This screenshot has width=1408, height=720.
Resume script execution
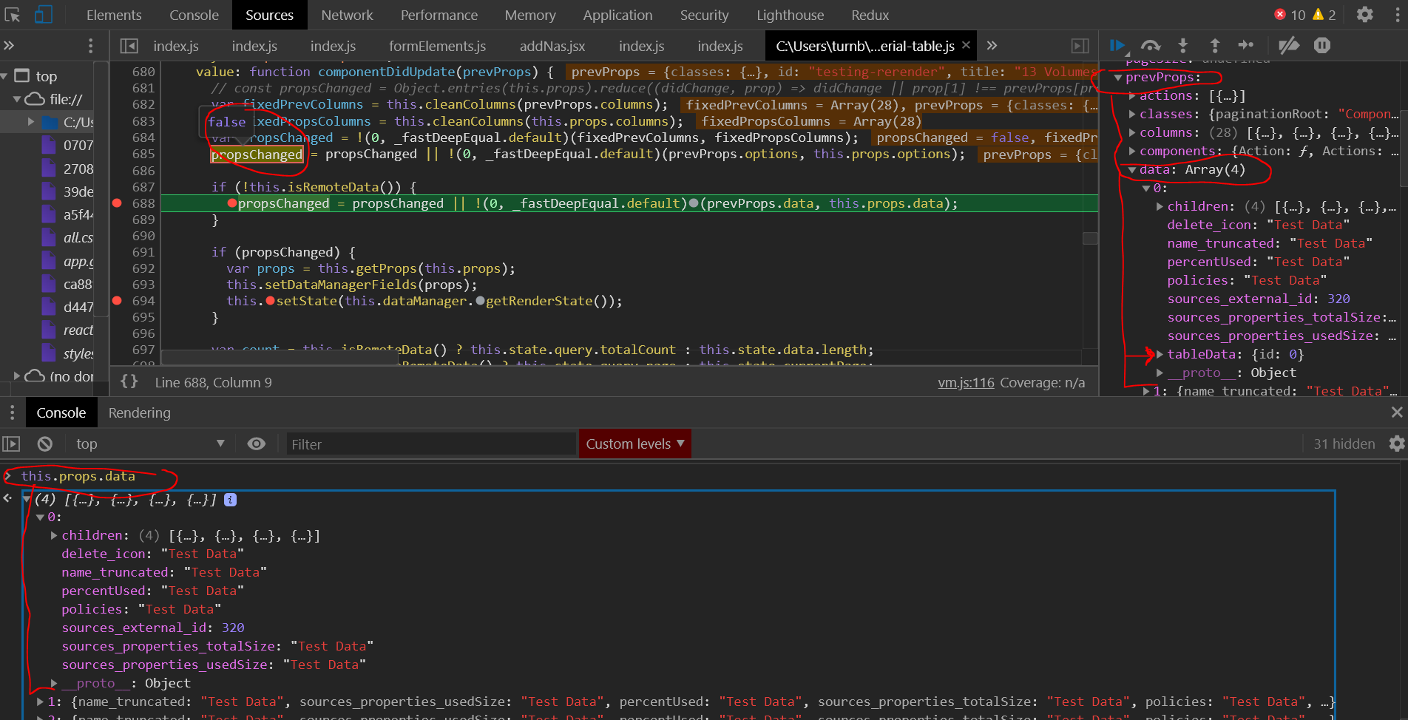coord(1117,45)
